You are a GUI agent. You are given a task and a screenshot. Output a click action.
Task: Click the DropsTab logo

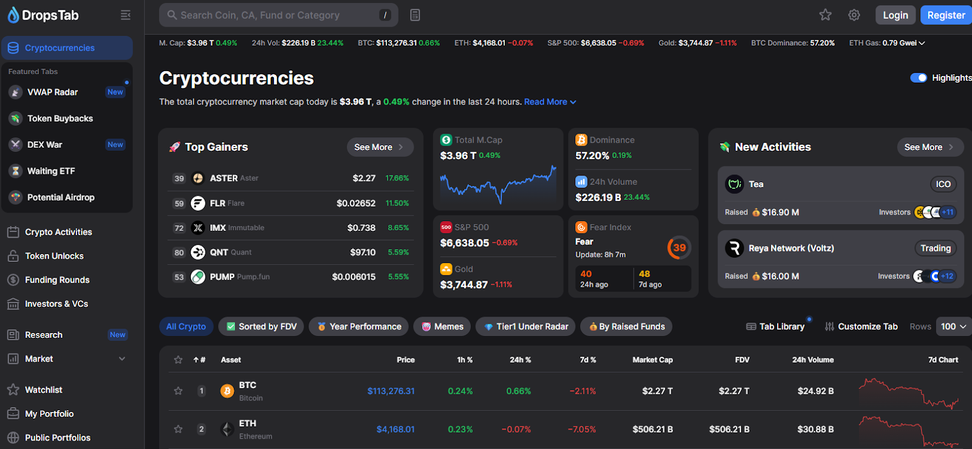pos(43,15)
